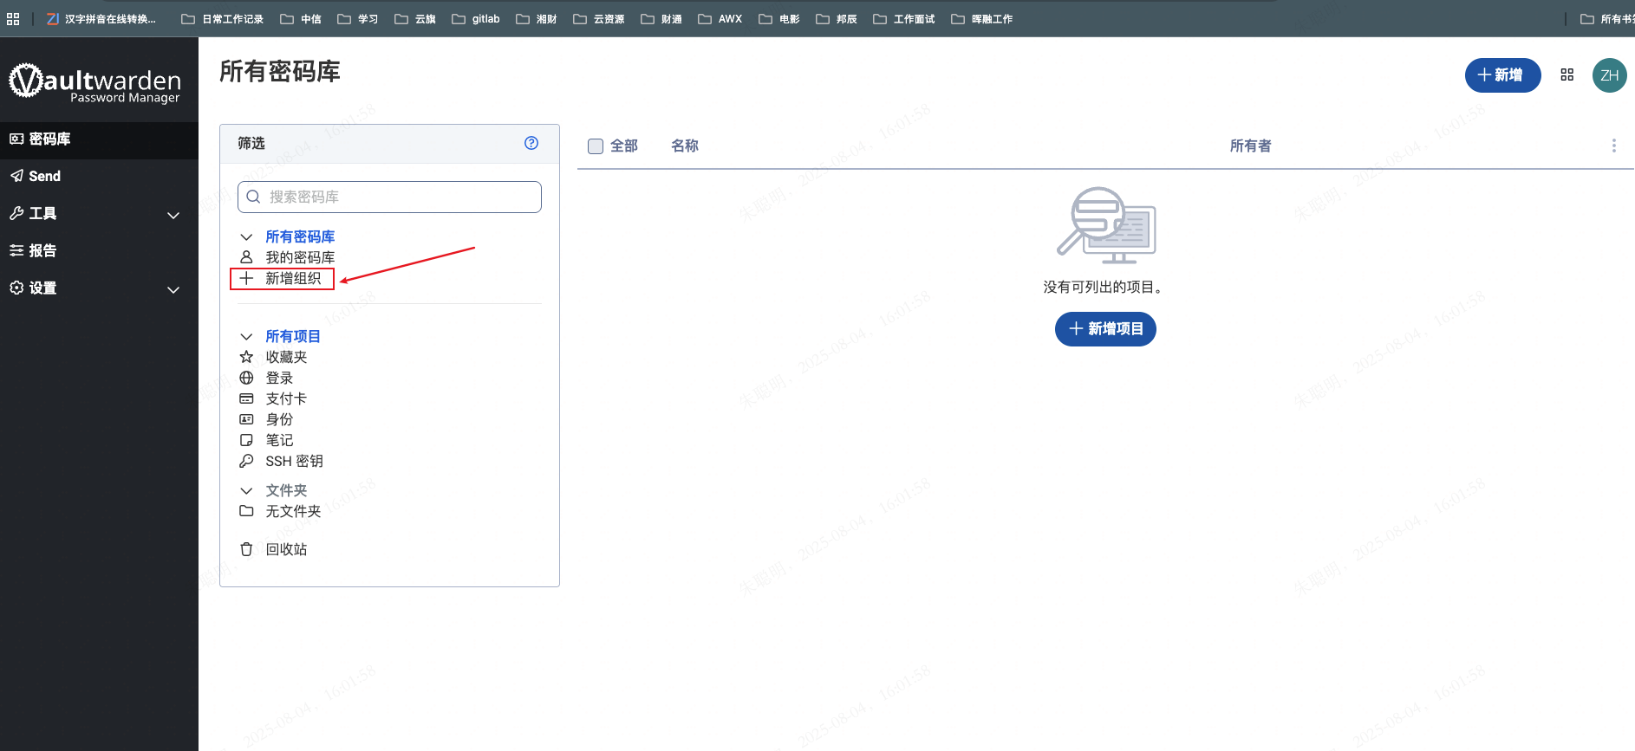Viewport: 1635px width, 751px height.
Task: Go to the 报告 reports page
Action: tap(42, 250)
